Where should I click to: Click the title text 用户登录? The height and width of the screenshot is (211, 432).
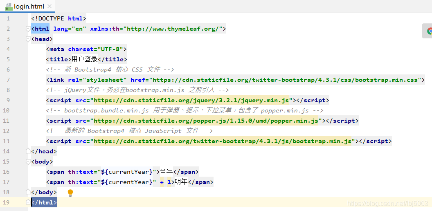[x=85, y=60]
